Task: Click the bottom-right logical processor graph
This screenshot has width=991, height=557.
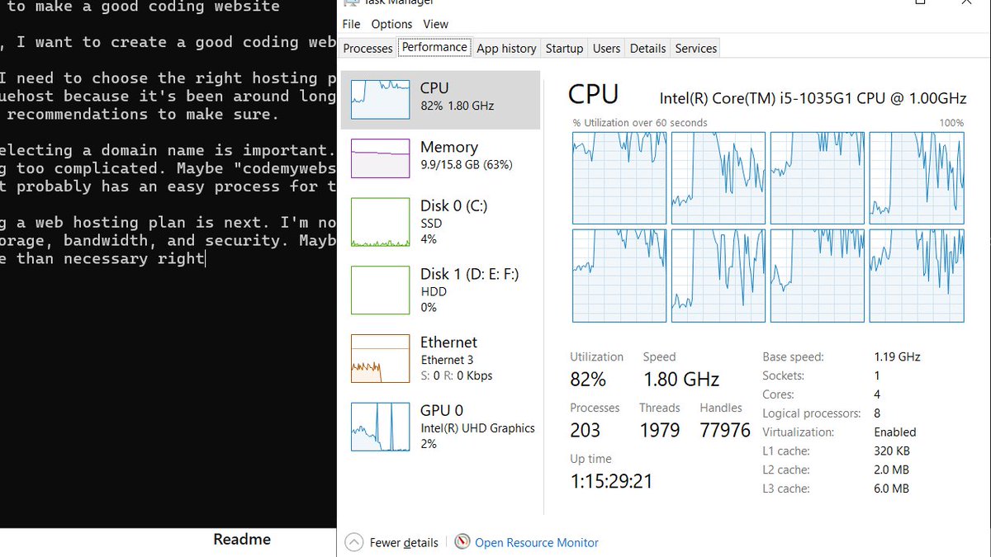Action: click(x=917, y=276)
